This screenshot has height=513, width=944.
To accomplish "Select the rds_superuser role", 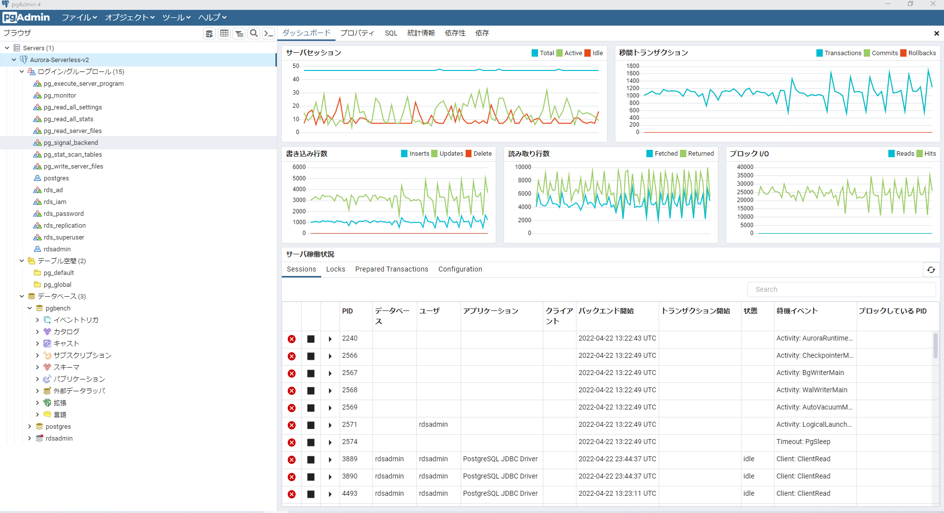I will [64, 238].
